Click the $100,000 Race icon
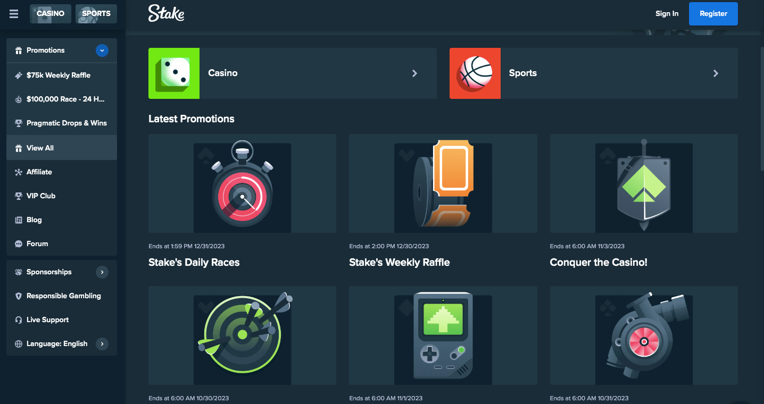This screenshot has height=404, width=764. tap(19, 99)
